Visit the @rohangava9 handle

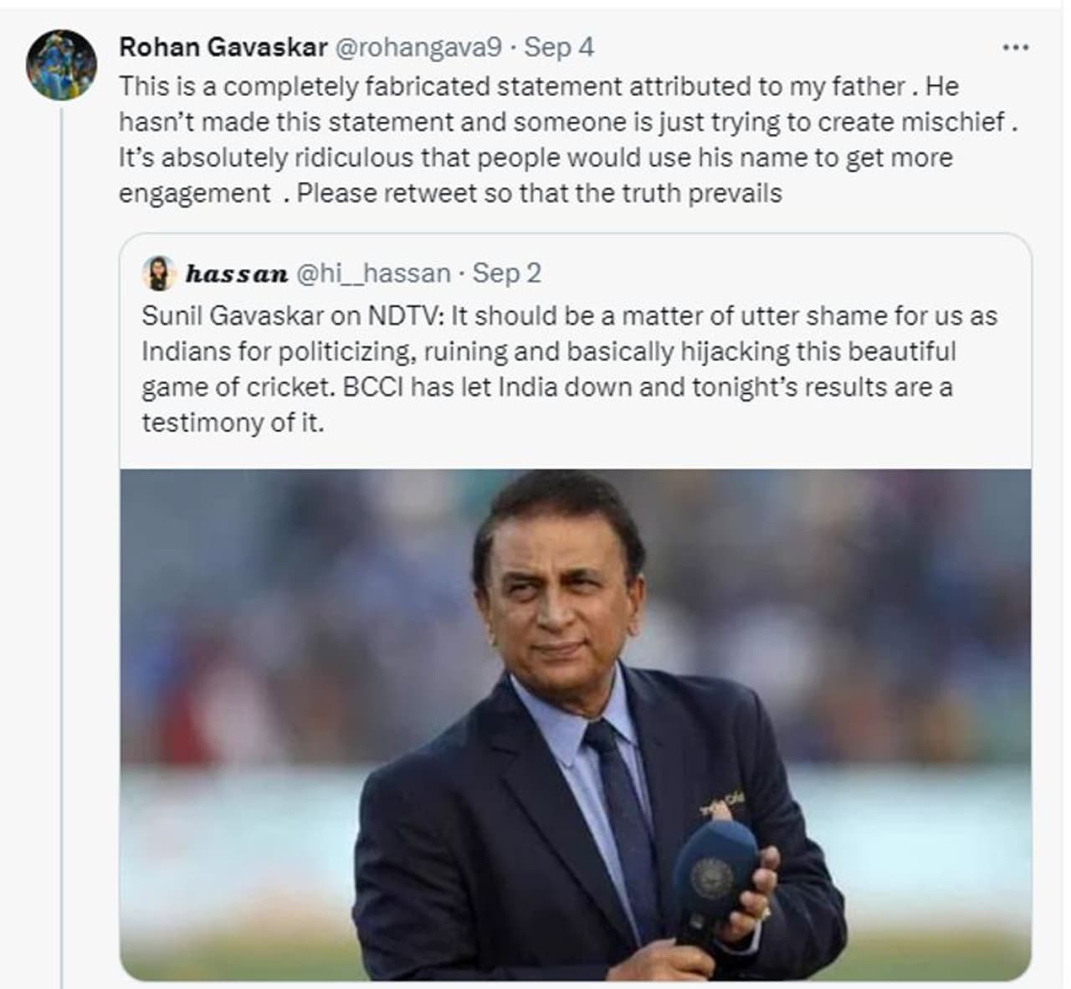pyautogui.click(x=418, y=47)
